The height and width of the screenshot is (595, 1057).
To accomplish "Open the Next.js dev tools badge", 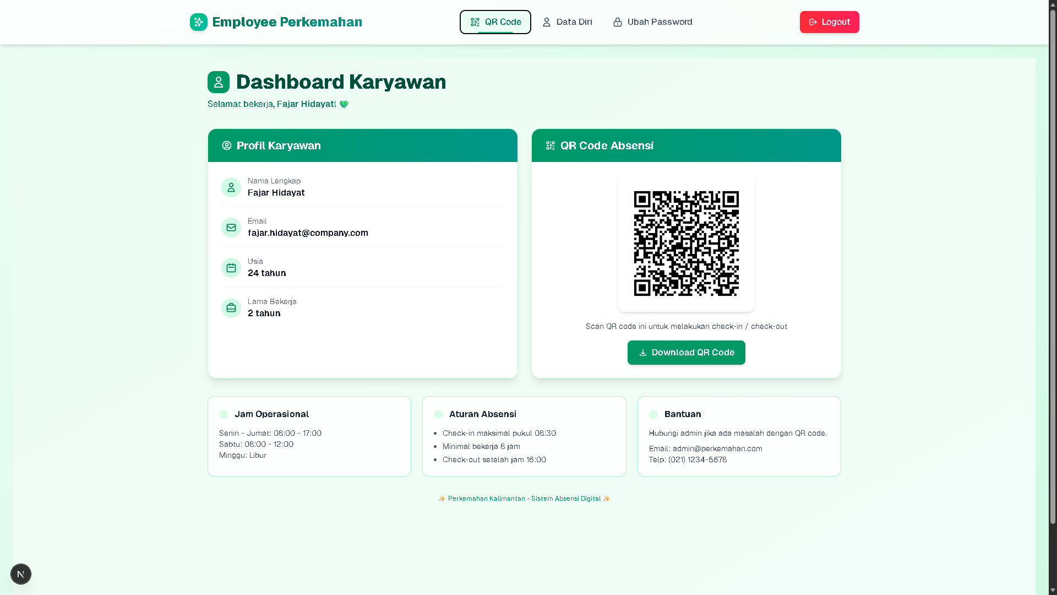I will pos(21,574).
